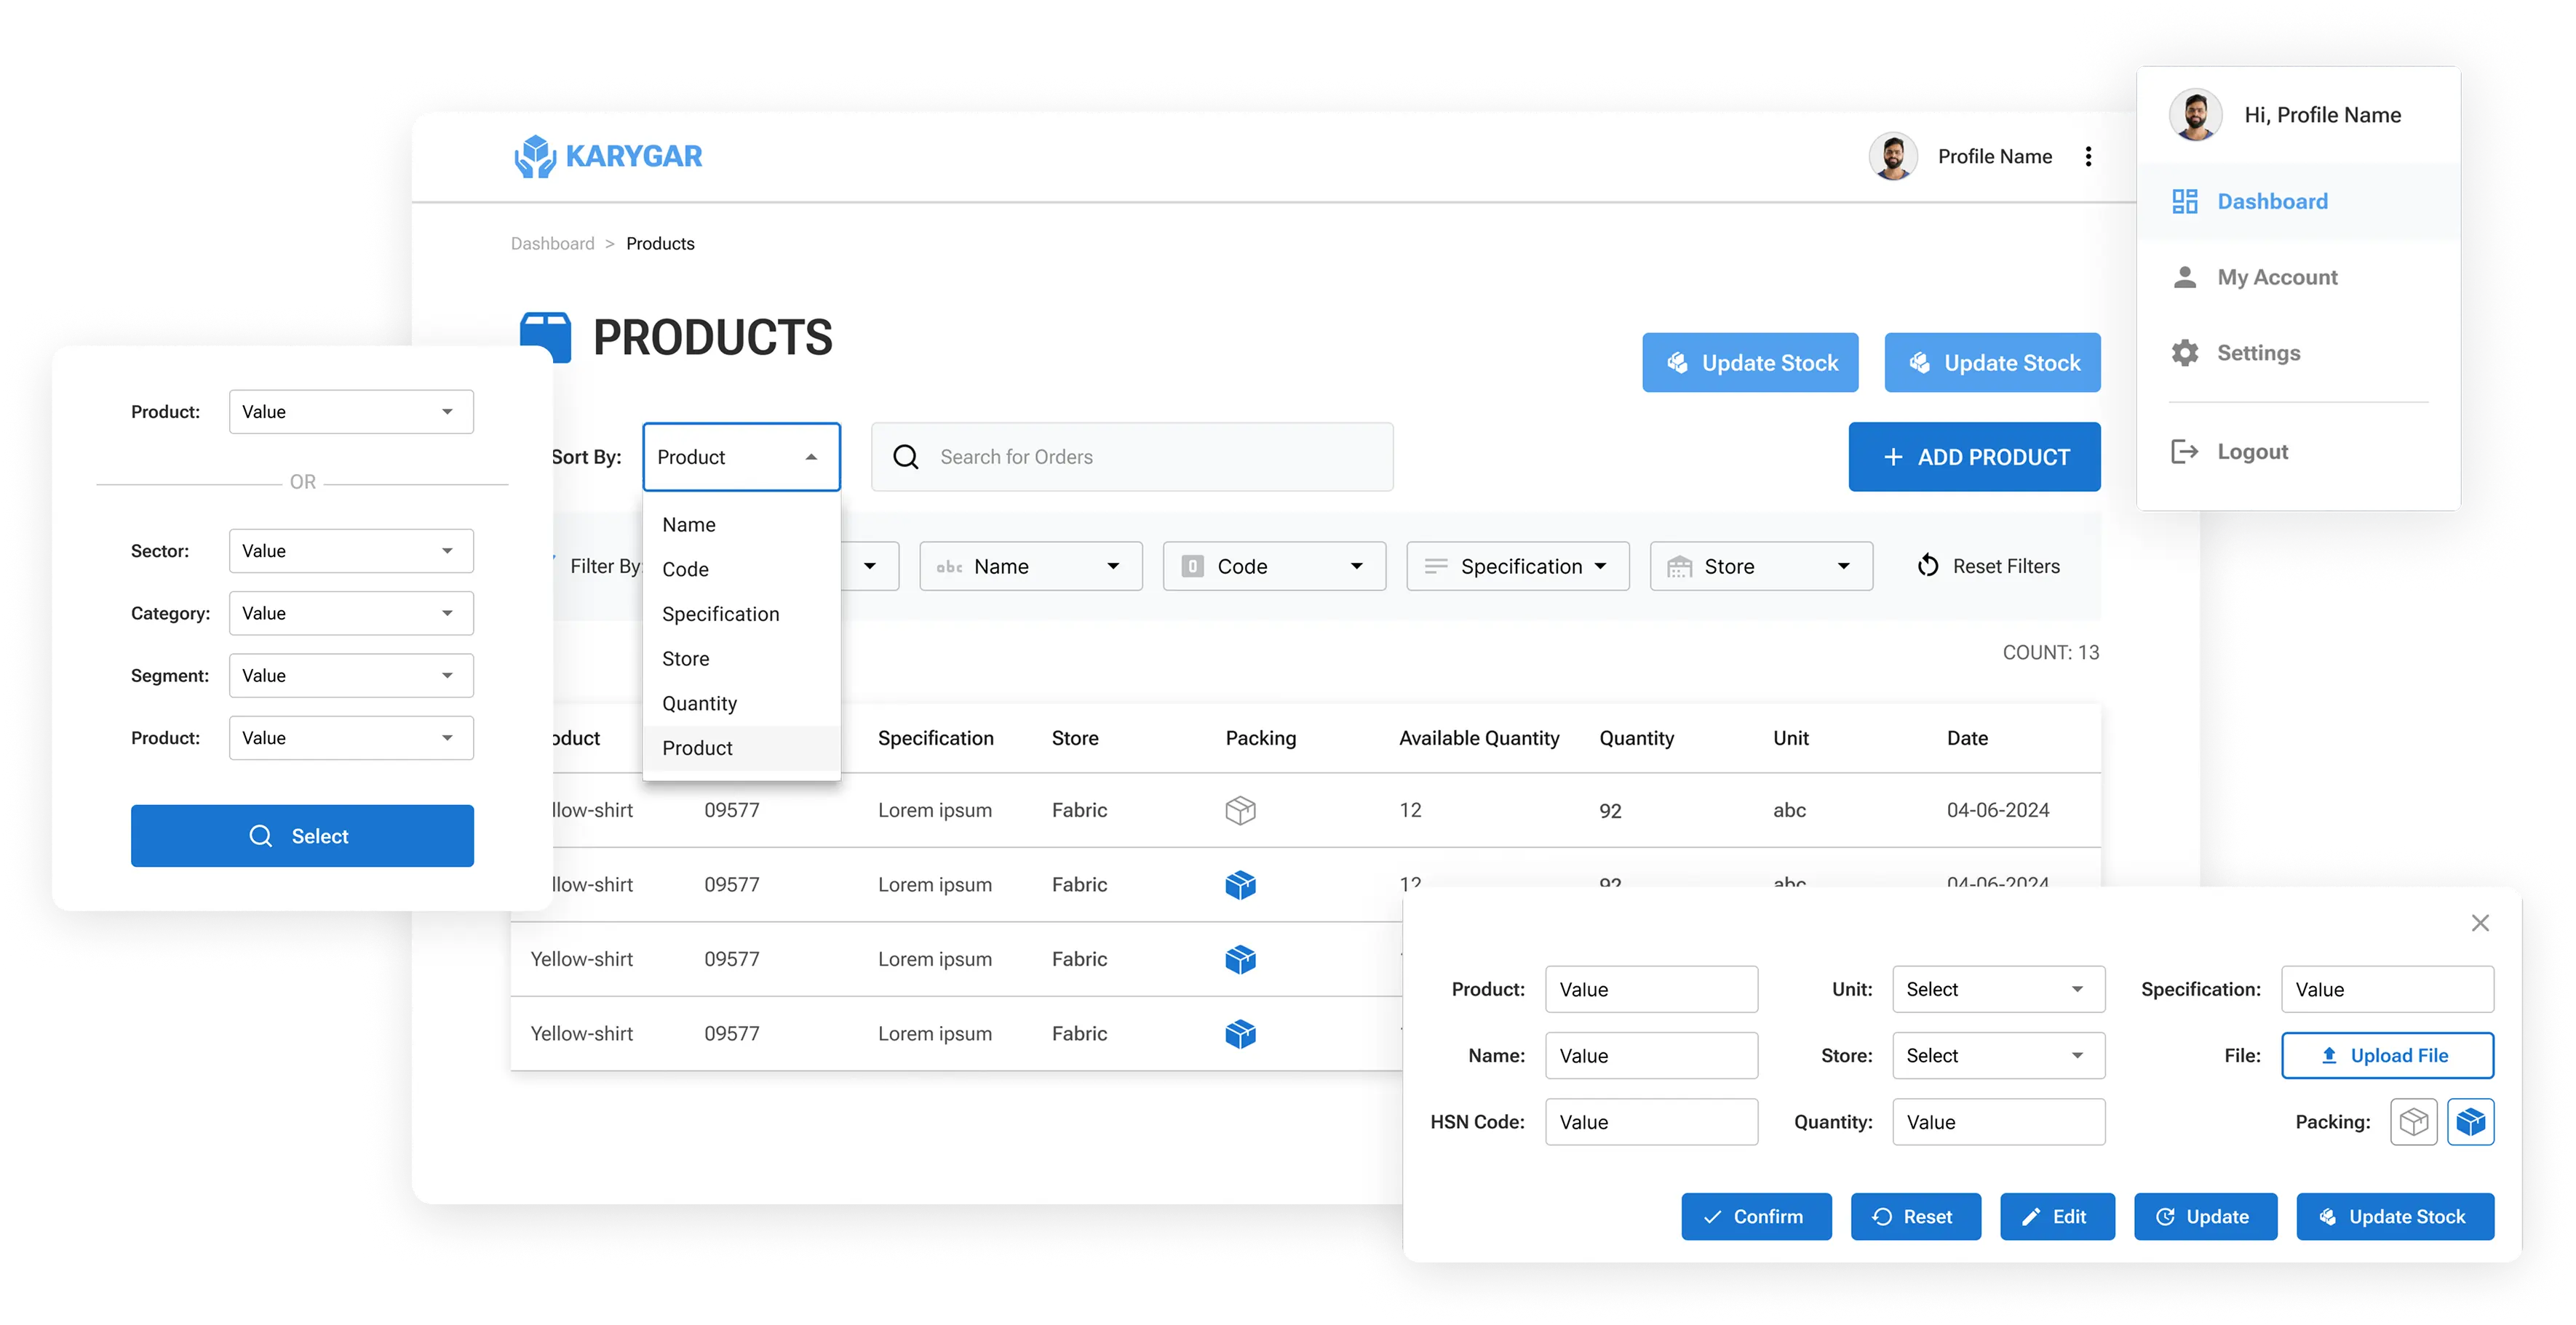Open the three-dot menu beside Profile Name

click(x=2088, y=156)
